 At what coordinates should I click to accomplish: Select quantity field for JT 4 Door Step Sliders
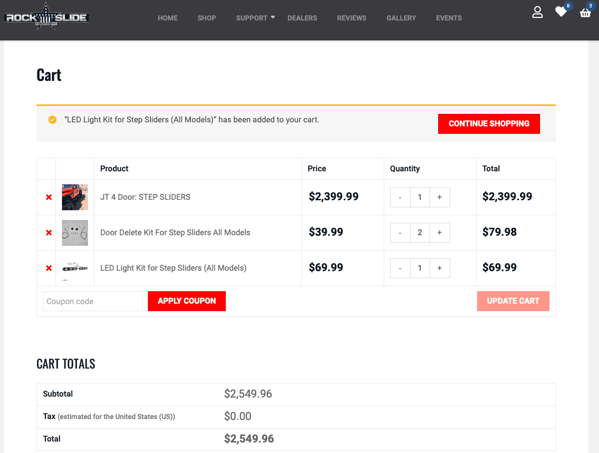(420, 197)
